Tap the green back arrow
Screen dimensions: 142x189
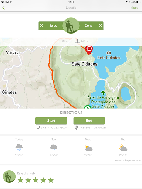(4, 8)
